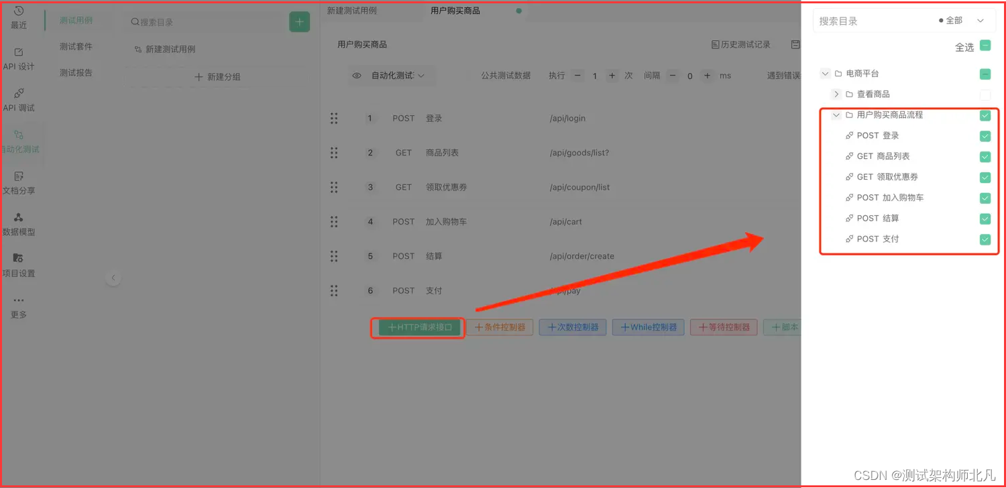Image resolution: width=1006 pixels, height=488 pixels.
Task: Open the 自动化测试 environment dropdown
Action: [392, 76]
